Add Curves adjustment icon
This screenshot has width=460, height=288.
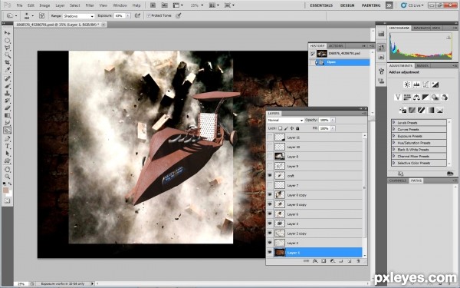tap(426, 84)
